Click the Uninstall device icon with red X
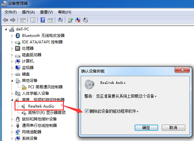Image resolution: width=194 pixels, height=141 pixels. click(x=78, y=20)
